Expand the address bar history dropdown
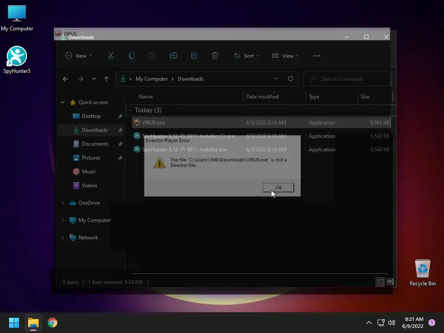The image size is (444, 333). coord(276,79)
